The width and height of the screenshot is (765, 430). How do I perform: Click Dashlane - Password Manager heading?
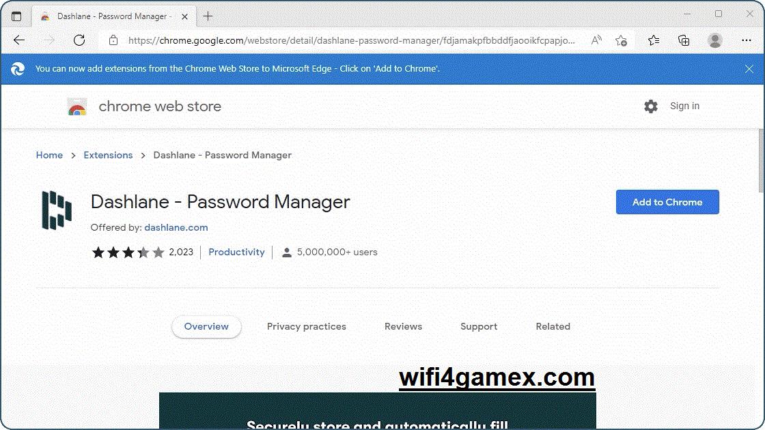(x=220, y=202)
